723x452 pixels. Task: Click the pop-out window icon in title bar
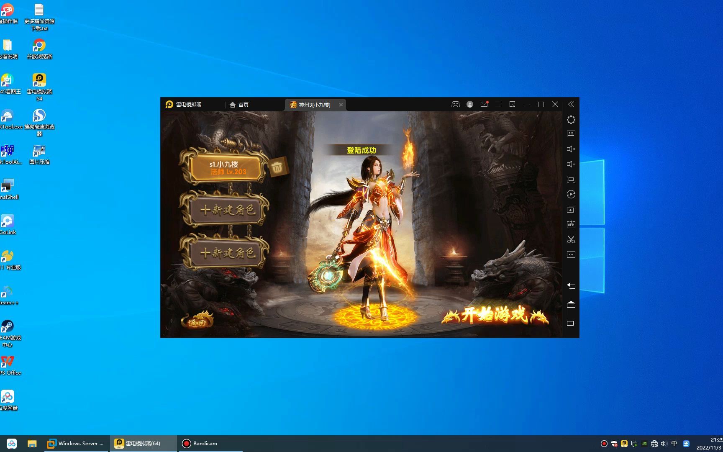point(512,104)
